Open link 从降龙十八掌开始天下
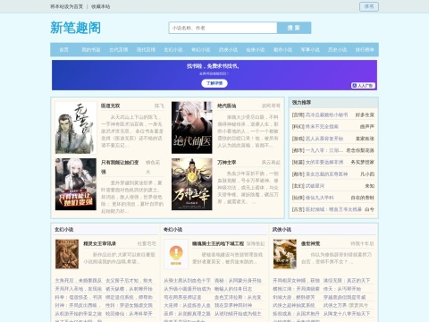The width and height of the screenshot is (429, 322). pyautogui.click(x=347, y=314)
